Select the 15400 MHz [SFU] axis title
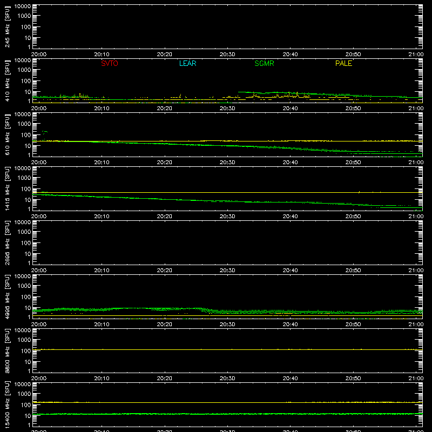 [x=8, y=404]
